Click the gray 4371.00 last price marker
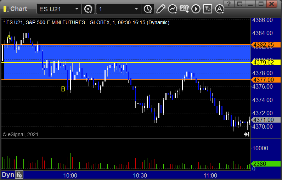The width and height of the screenshot is (282, 180). [x=266, y=120]
